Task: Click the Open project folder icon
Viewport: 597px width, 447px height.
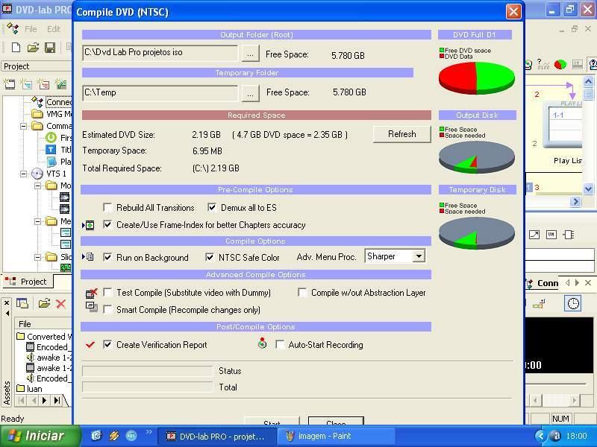Action: [33, 48]
